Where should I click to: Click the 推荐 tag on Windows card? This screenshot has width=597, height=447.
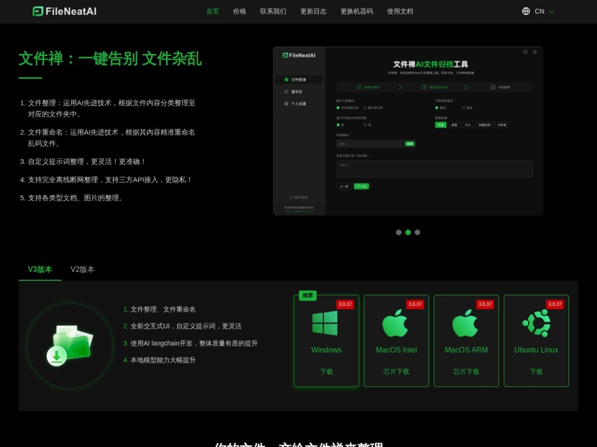[308, 296]
